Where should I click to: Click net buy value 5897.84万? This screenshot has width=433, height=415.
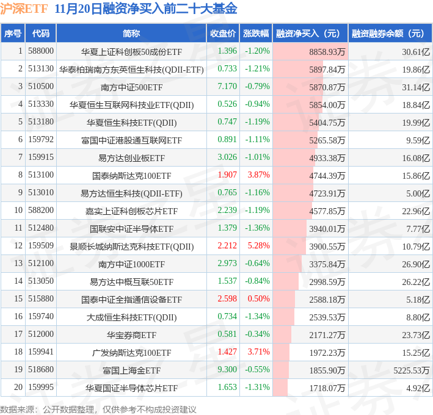[327, 70]
